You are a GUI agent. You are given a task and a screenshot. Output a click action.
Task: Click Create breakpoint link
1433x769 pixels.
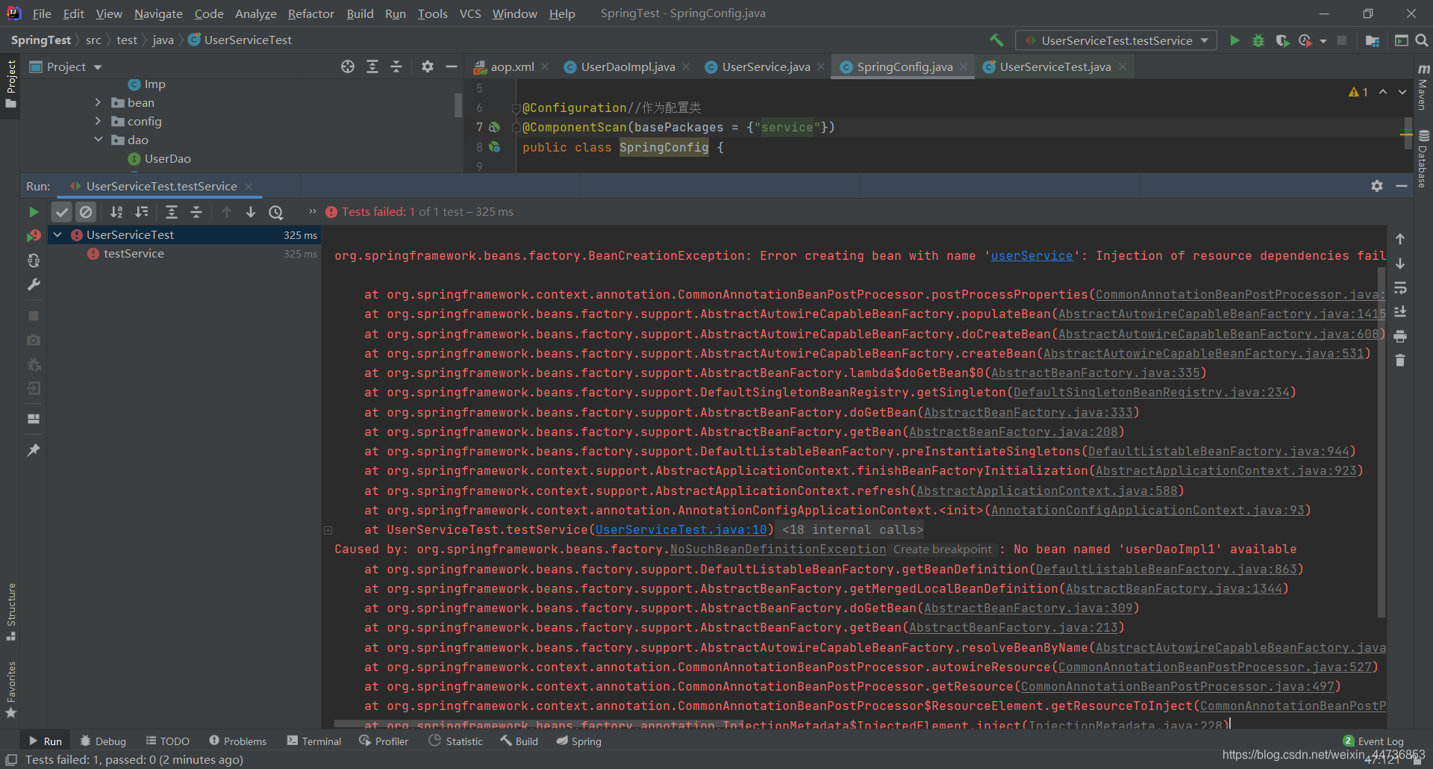click(x=943, y=549)
